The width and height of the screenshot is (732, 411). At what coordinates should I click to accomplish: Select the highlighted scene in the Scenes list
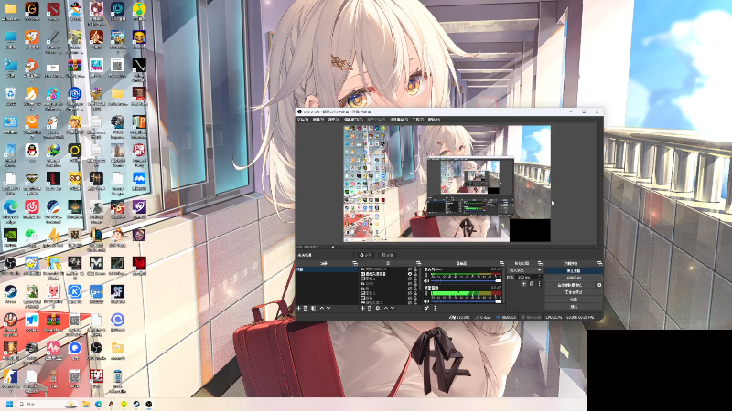click(327, 269)
